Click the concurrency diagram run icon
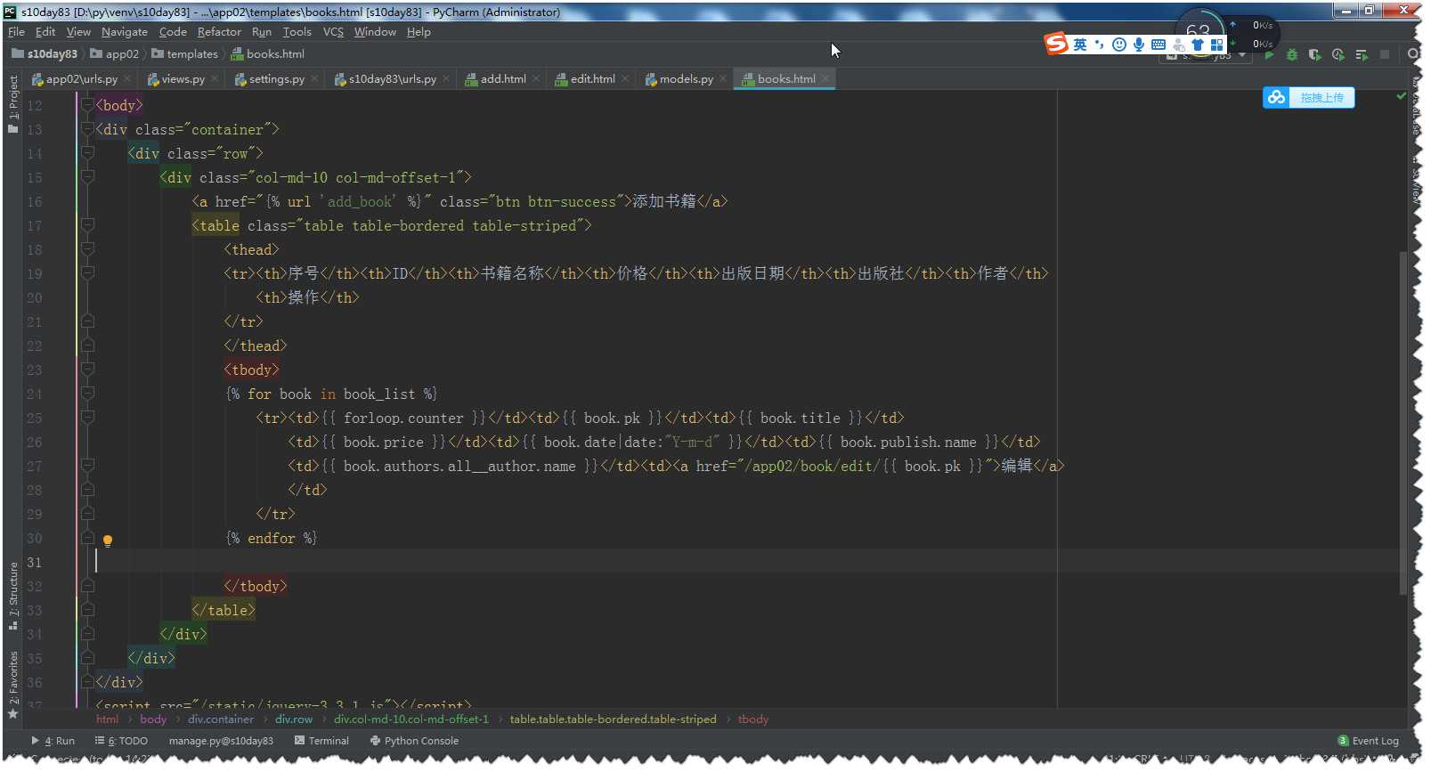Screen dimensions: 1431x772 1362,55
